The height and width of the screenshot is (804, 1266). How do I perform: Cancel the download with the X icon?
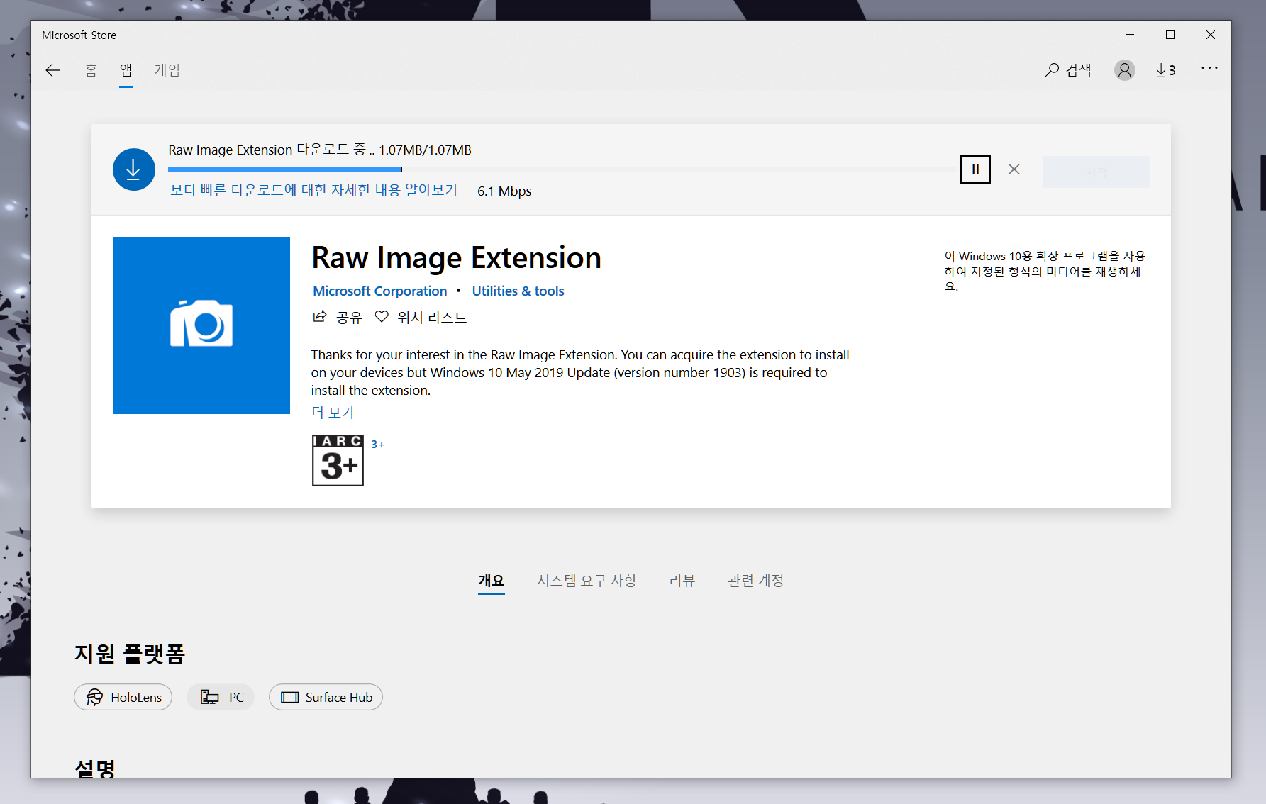(1014, 169)
